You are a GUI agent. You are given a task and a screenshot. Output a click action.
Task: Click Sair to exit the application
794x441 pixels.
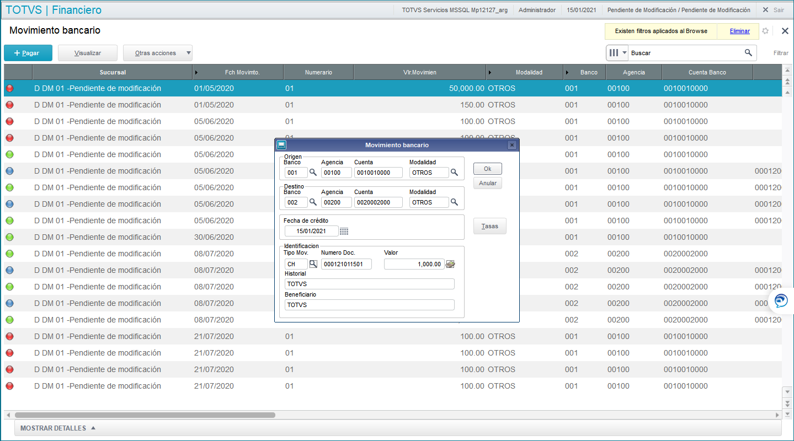779,10
